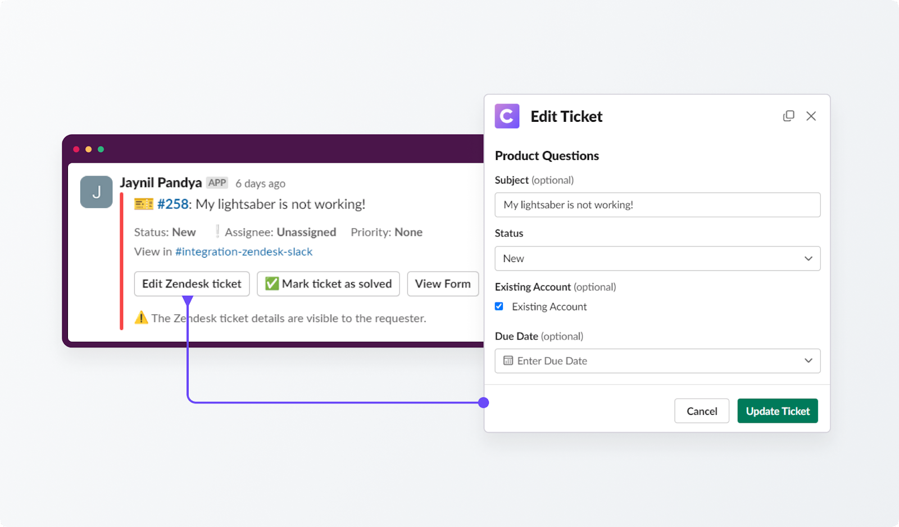Open Edit Ticket dialog in new window icon
The width and height of the screenshot is (899, 527).
click(x=788, y=116)
